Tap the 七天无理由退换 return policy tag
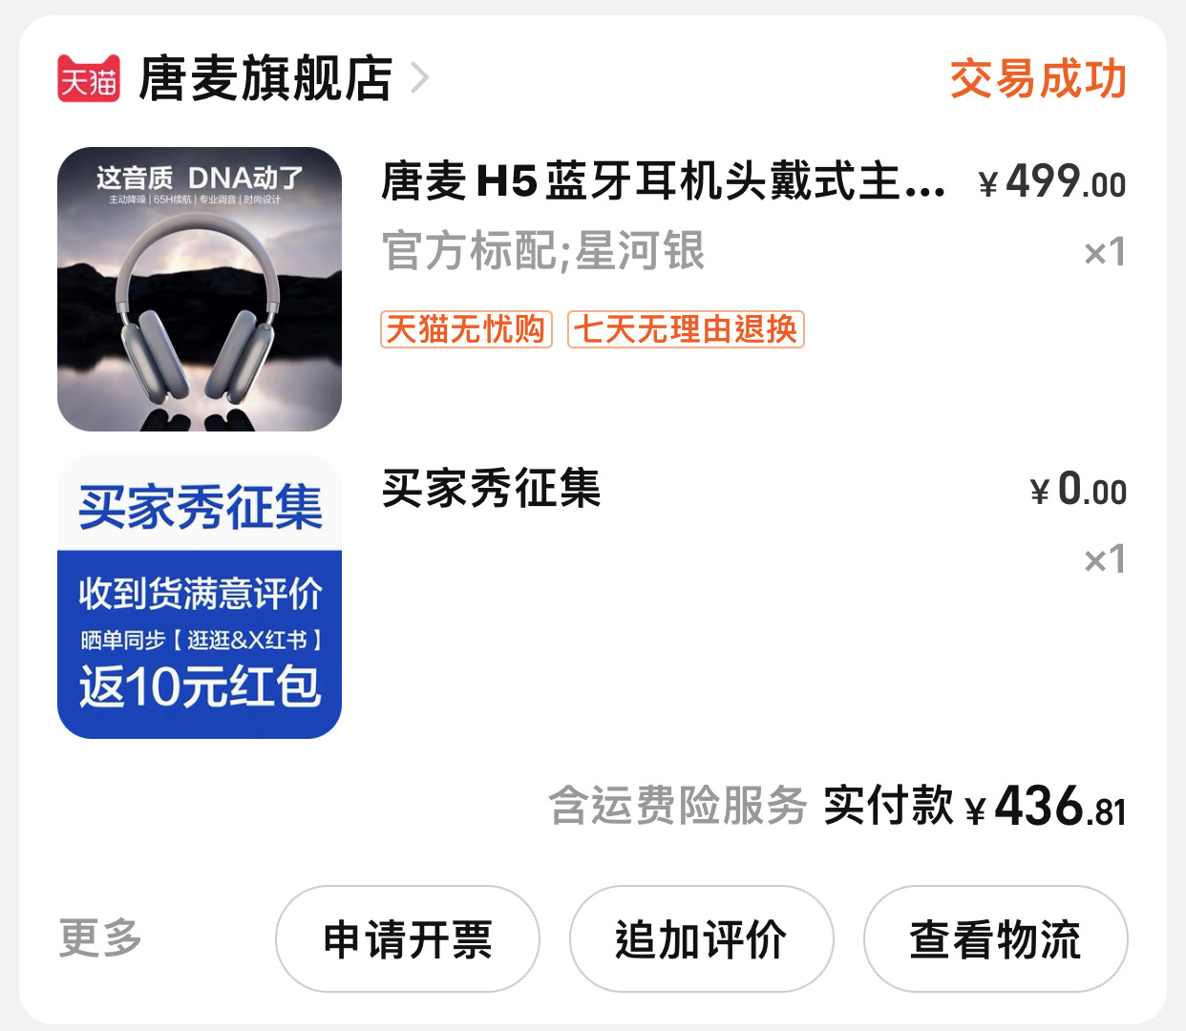This screenshot has height=1031, width=1186. [686, 329]
